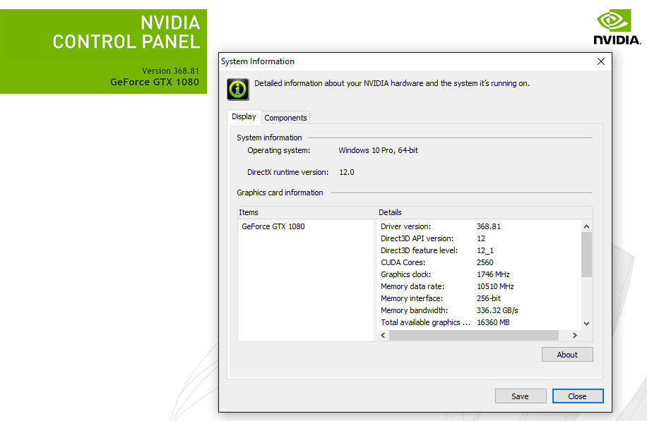Switch to the Components tab
This screenshot has width=647, height=421.
tap(285, 118)
